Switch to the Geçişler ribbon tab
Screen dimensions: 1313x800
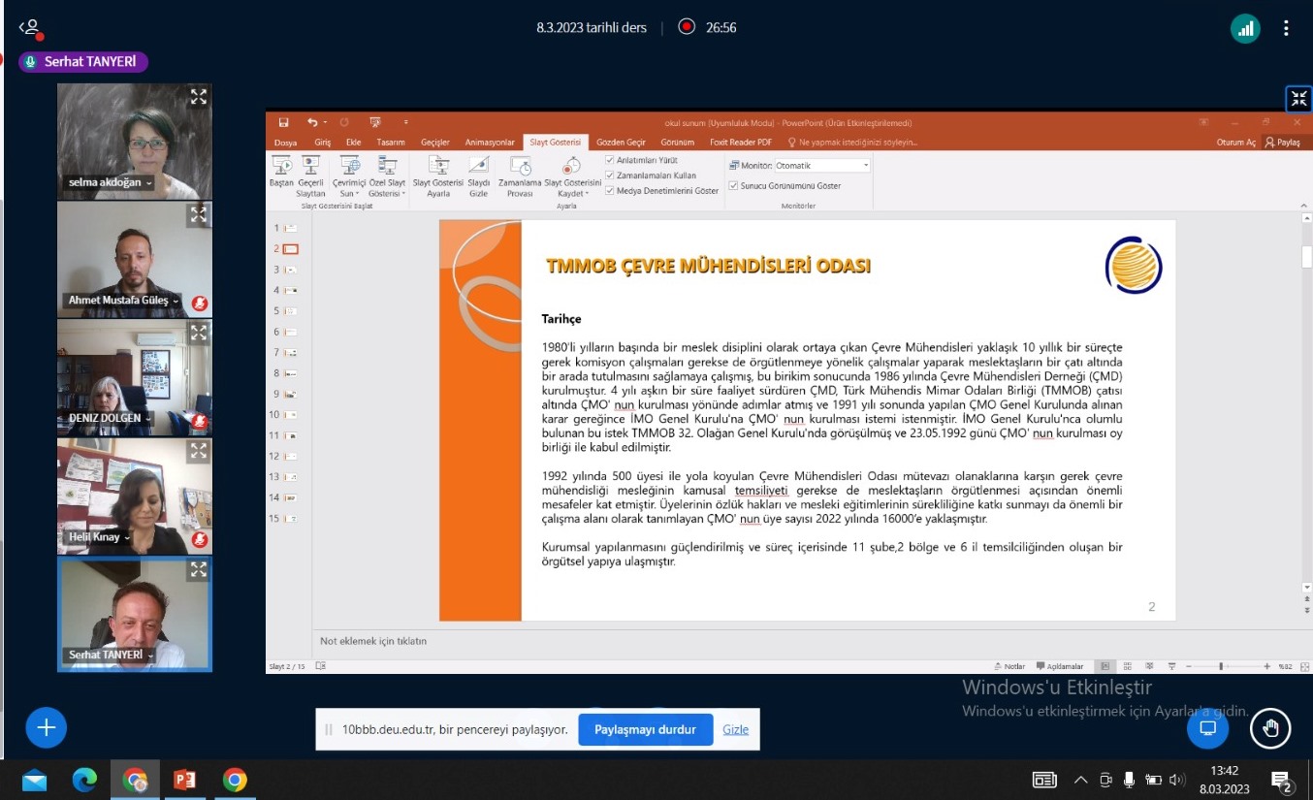434,143
